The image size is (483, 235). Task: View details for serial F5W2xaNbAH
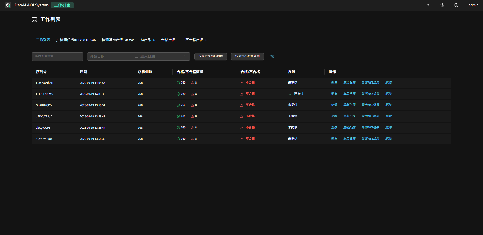pyautogui.click(x=334, y=83)
